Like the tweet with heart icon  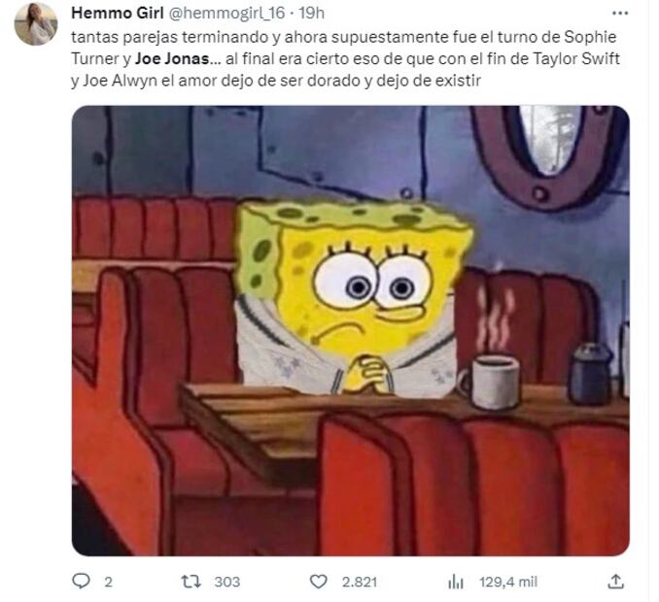(x=318, y=582)
